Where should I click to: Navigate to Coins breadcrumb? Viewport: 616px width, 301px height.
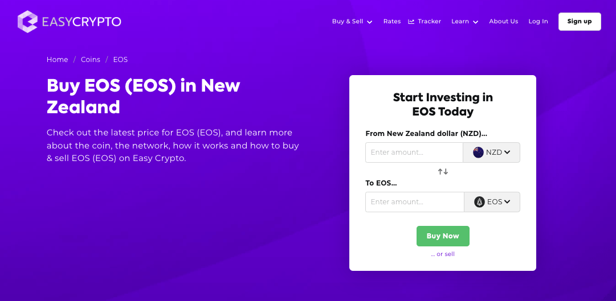pyautogui.click(x=91, y=60)
